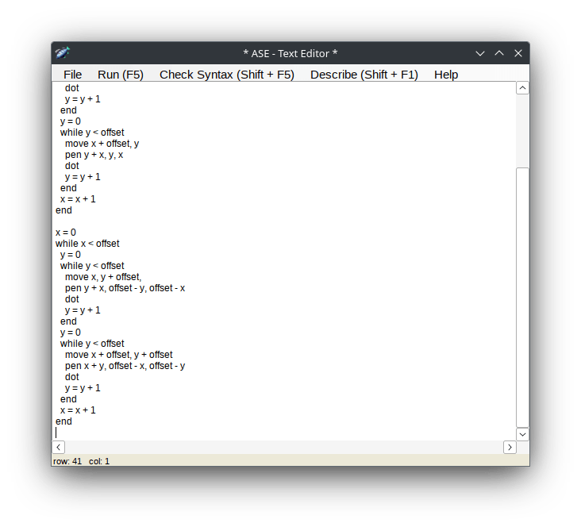Image resolution: width=581 pixels, height=527 pixels.
Task: Minimize the Text Editor window
Action: click(480, 53)
